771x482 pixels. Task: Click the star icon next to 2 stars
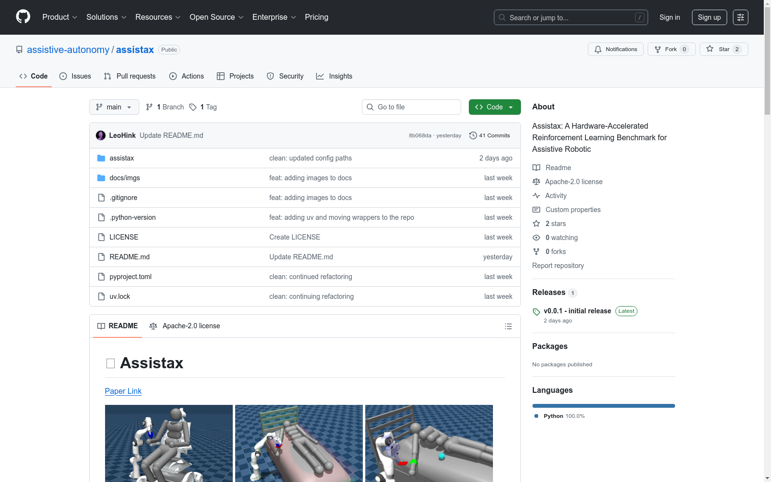click(536, 224)
